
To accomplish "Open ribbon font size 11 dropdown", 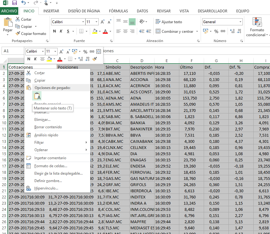I will [96, 22].
